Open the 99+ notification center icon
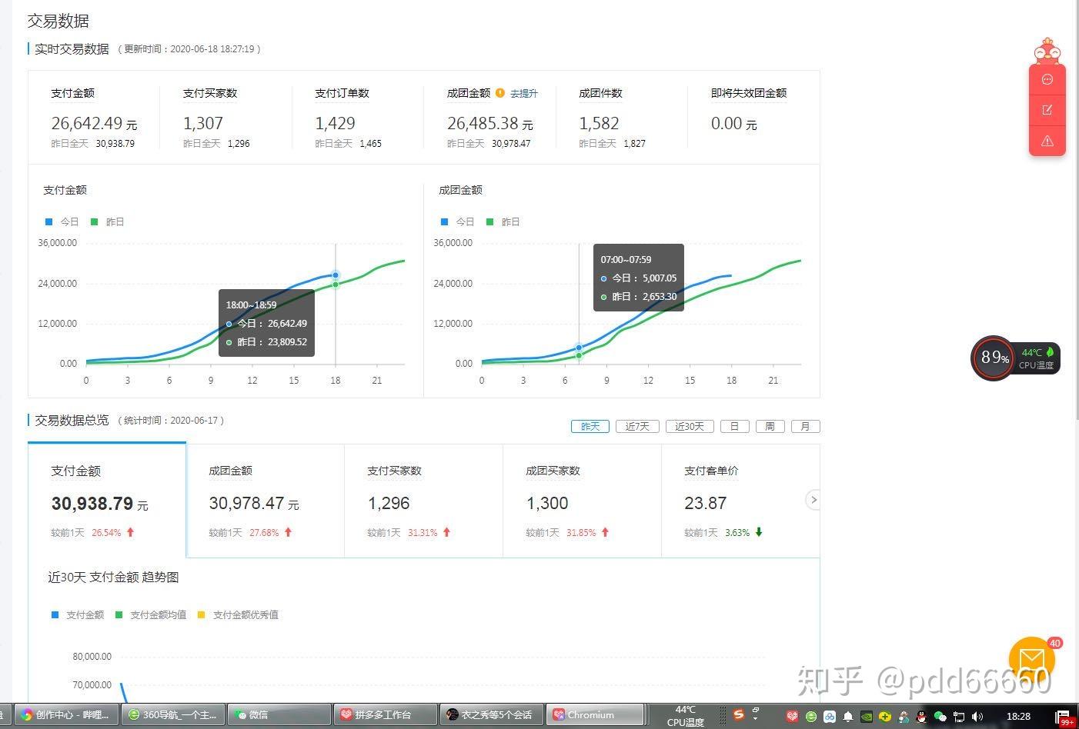Screen dimensions: 1079x729 pyautogui.click(x=1064, y=717)
